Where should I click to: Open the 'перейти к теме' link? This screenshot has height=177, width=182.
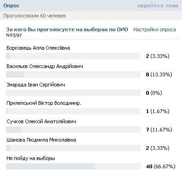click(x=158, y=6)
